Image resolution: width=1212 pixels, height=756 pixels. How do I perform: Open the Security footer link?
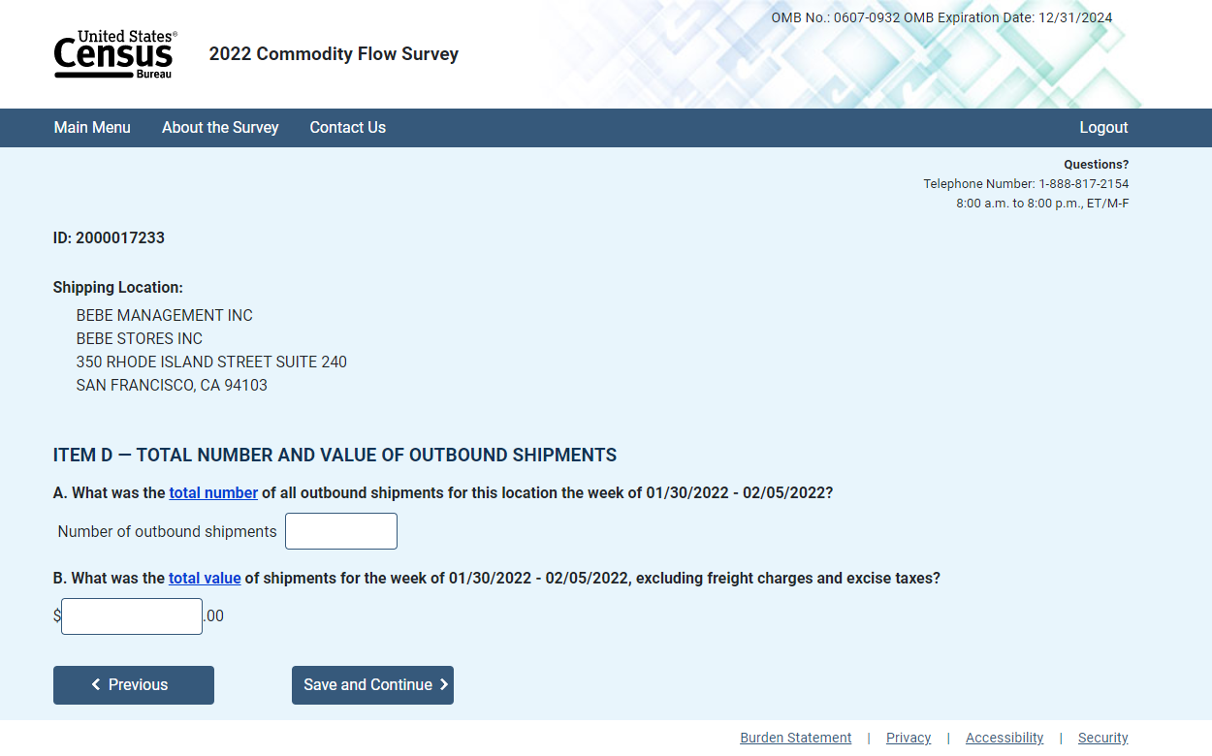click(1102, 738)
